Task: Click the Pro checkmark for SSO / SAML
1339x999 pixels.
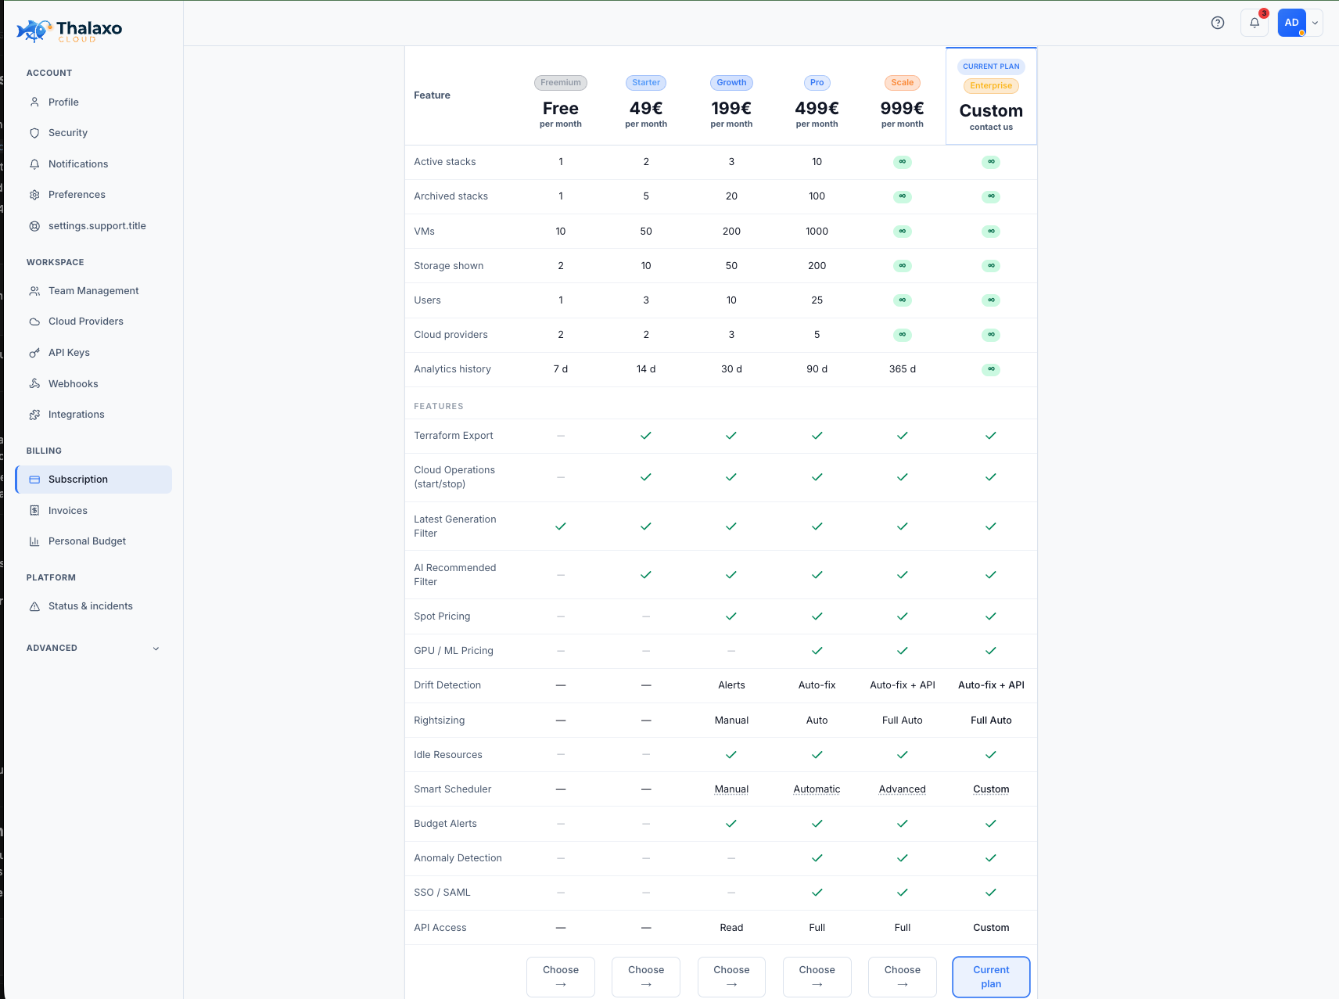Action: point(817,893)
